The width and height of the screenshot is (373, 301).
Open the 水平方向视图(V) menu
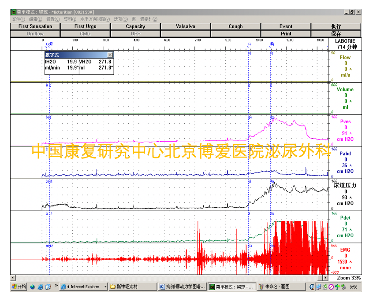(x=95, y=19)
